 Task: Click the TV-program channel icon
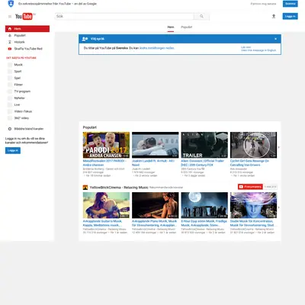[x=10, y=91]
